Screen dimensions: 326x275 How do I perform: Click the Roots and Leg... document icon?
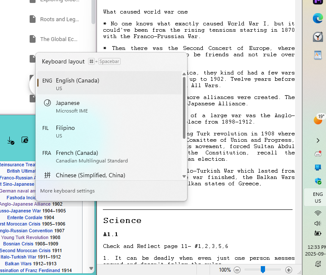[x=33, y=19]
